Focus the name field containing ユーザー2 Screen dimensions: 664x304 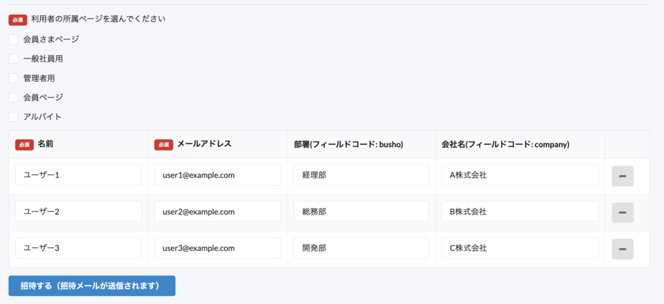click(x=78, y=211)
